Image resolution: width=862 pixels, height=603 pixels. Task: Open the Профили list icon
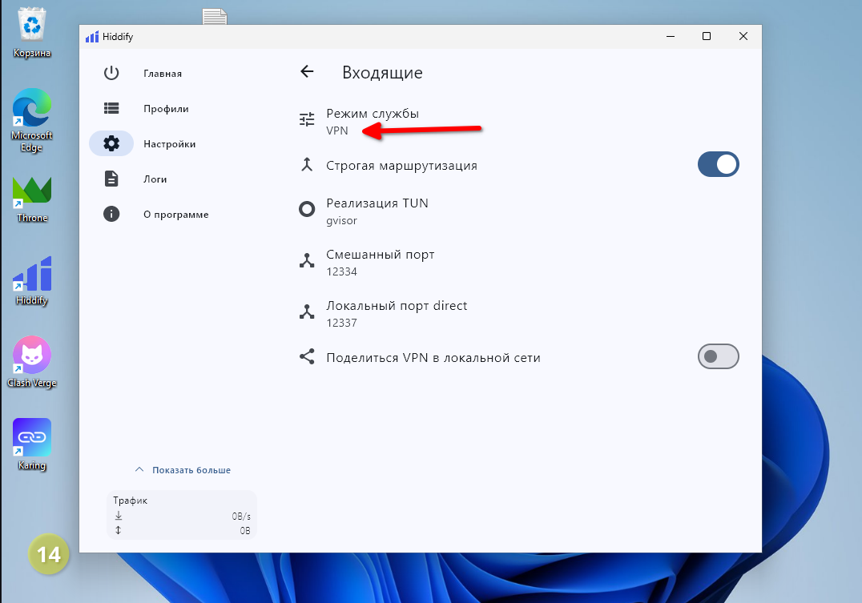(x=111, y=108)
